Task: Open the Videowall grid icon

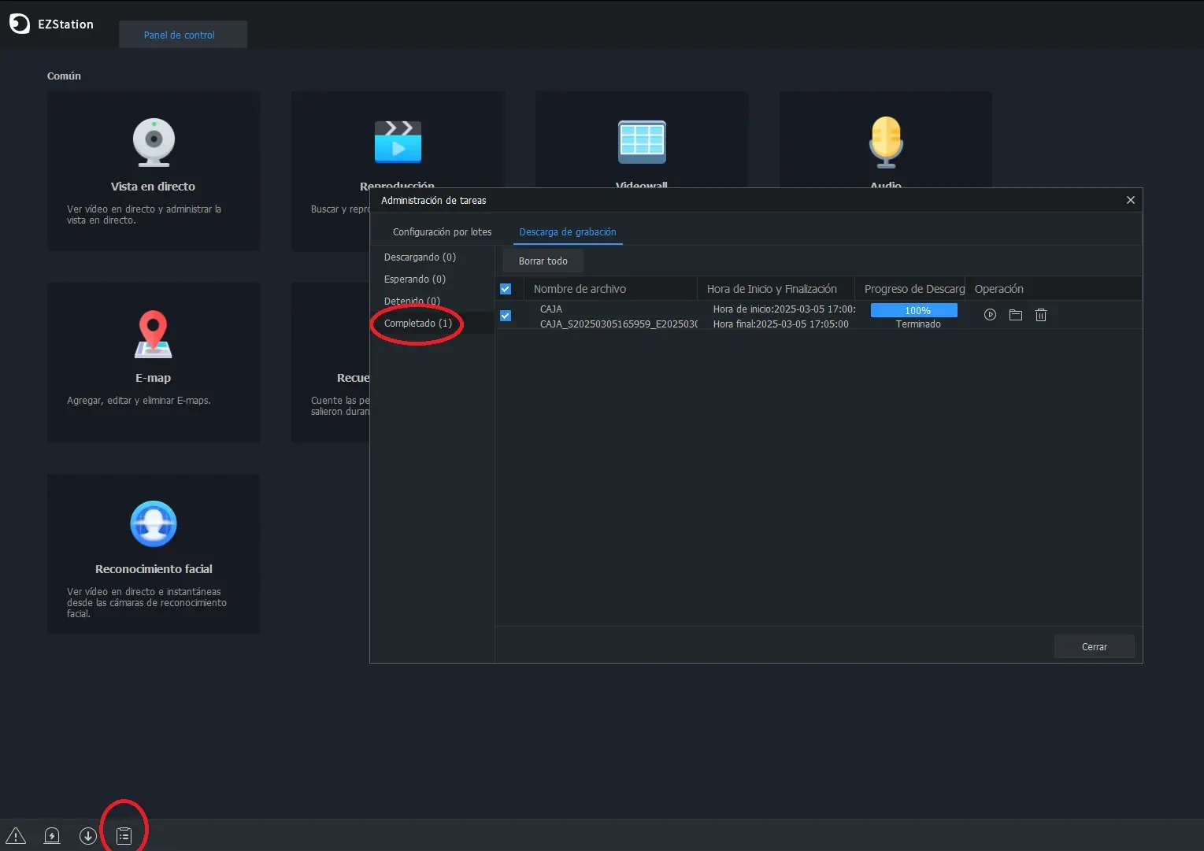Action: click(x=642, y=142)
